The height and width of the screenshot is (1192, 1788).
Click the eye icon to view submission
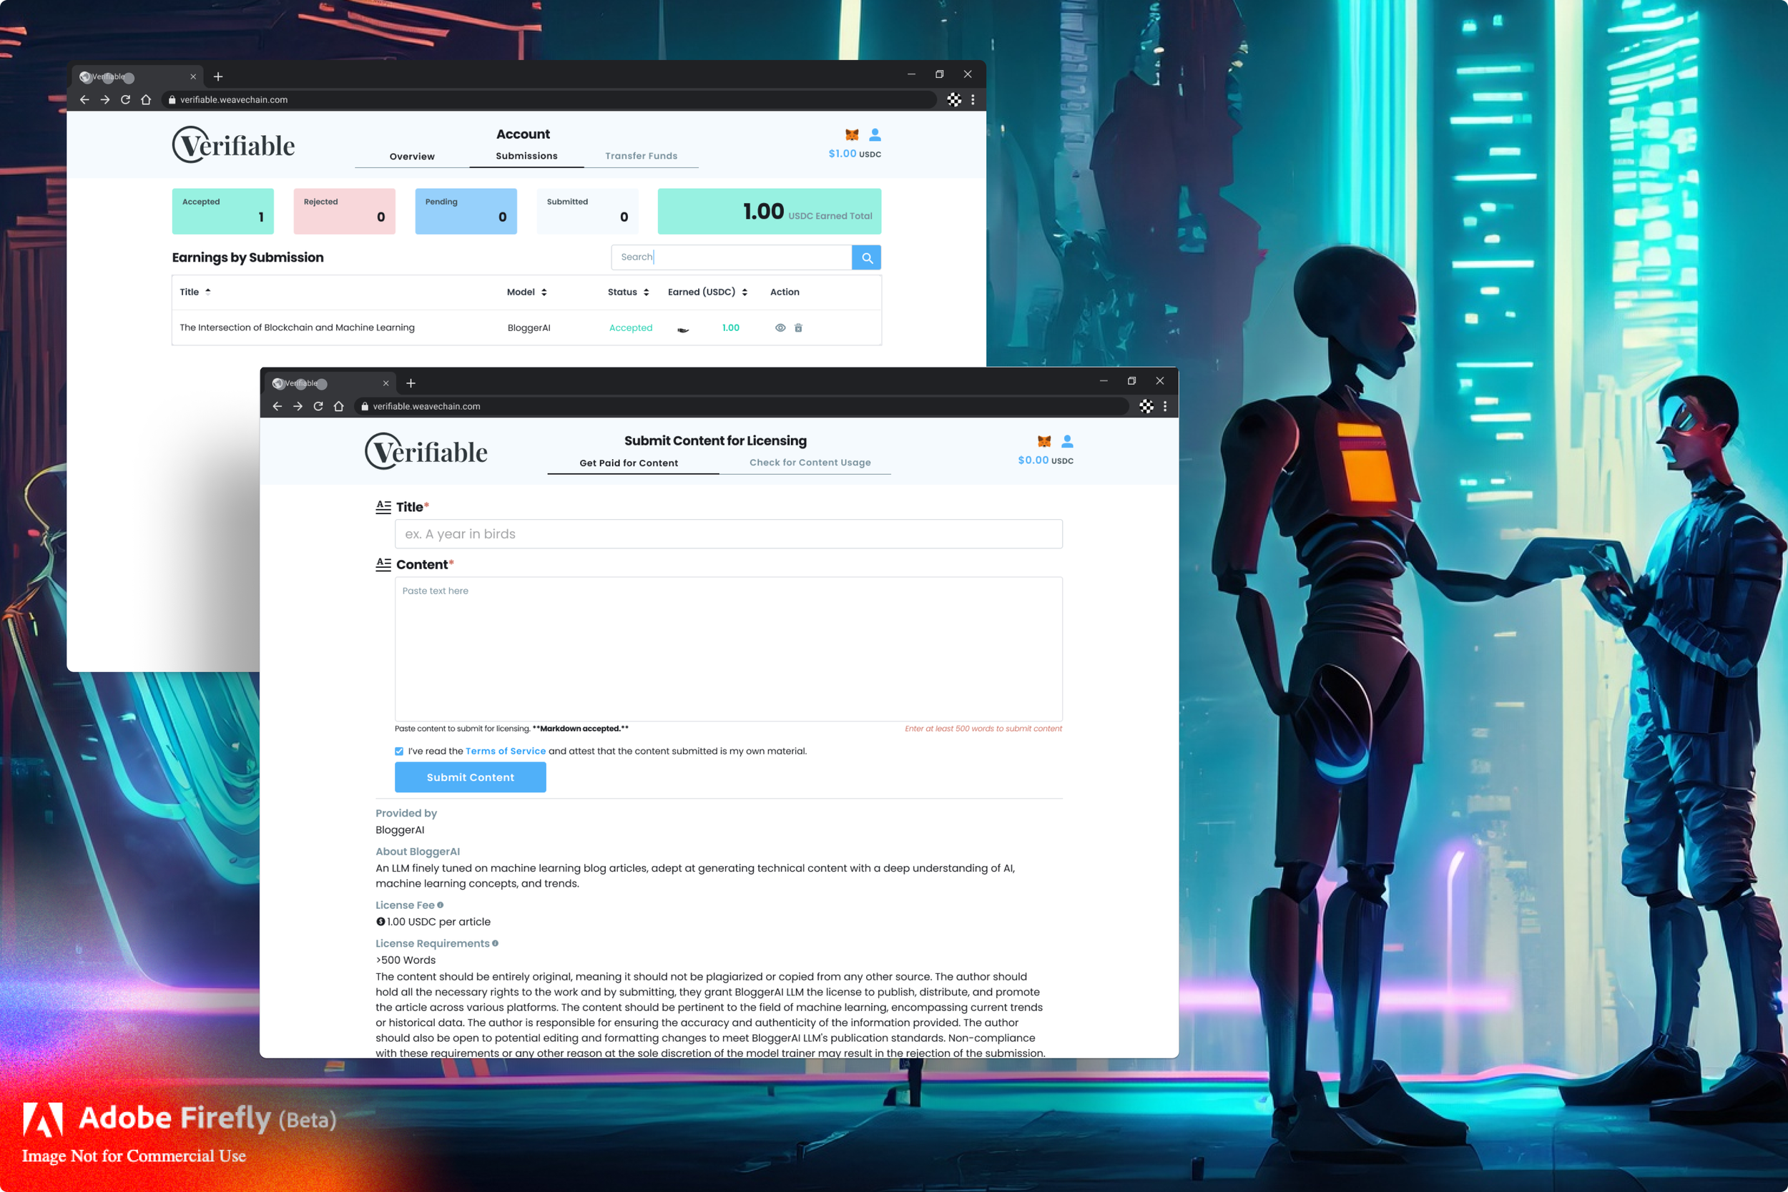tap(780, 327)
